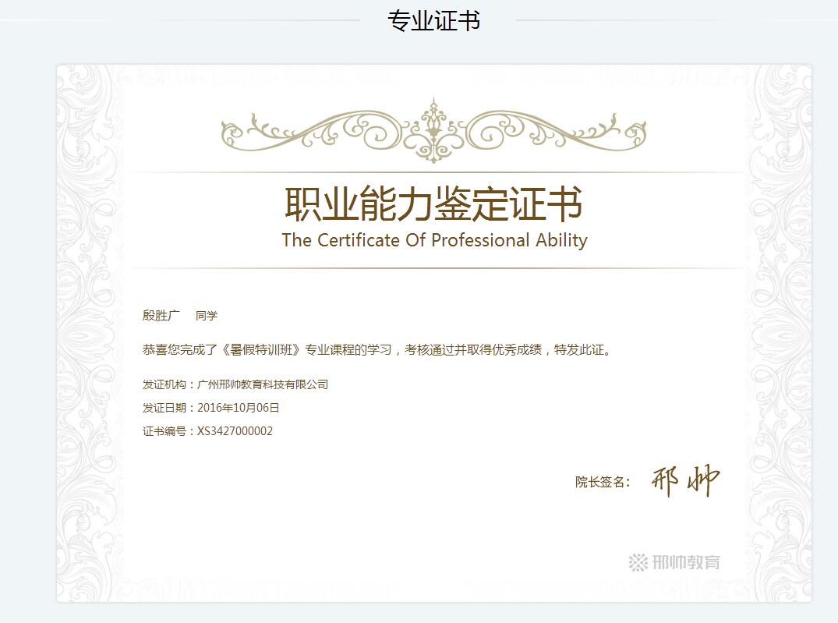This screenshot has height=623, width=838.
Task: Click the 职业能力鉴定证书 title
Action: [433, 204]
